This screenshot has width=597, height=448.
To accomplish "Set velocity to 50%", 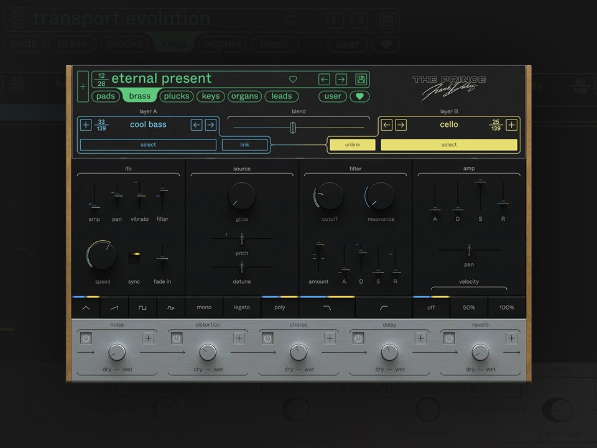I will (x=469, y=307).
